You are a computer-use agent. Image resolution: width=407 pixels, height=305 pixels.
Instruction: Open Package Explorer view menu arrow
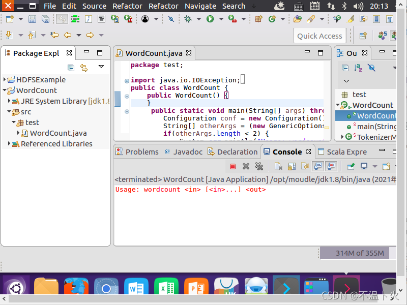pyautogui.click(x=101, y=67)
